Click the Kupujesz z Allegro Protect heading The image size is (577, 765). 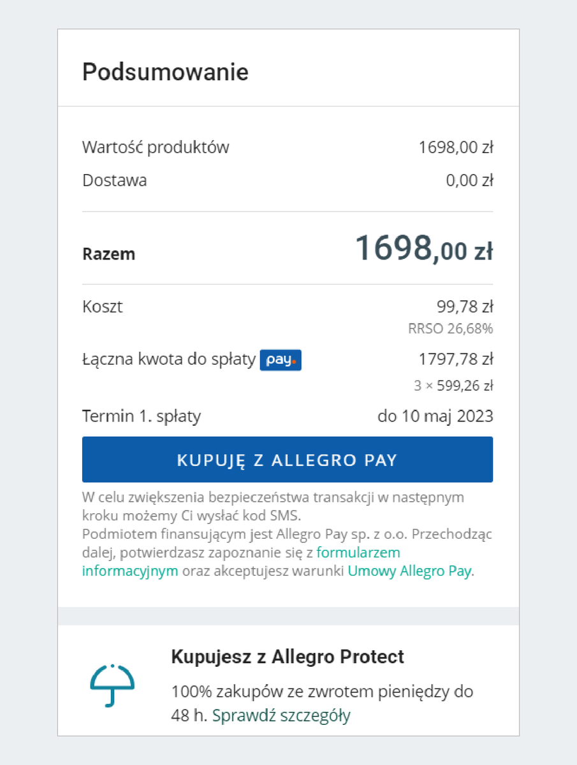[x=288, y=657]
